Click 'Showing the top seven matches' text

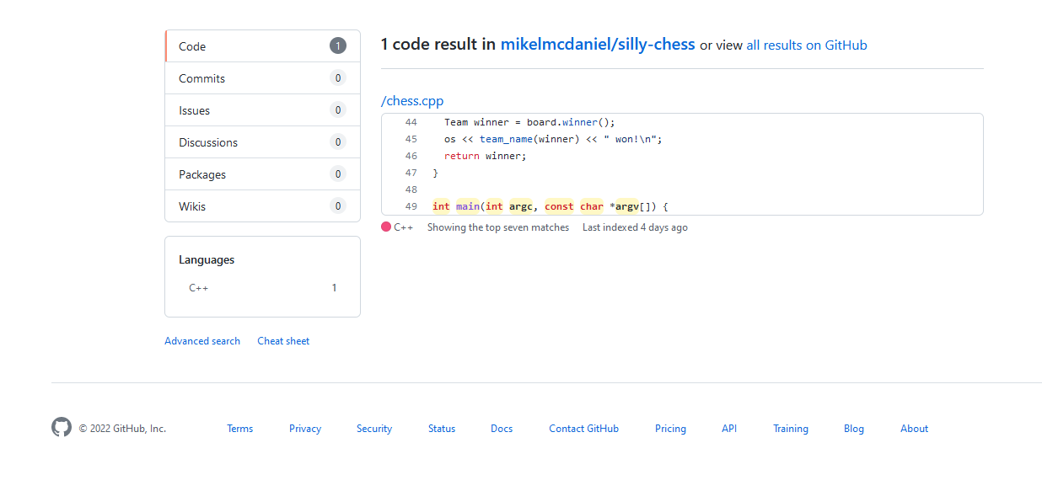click(498, 227)
